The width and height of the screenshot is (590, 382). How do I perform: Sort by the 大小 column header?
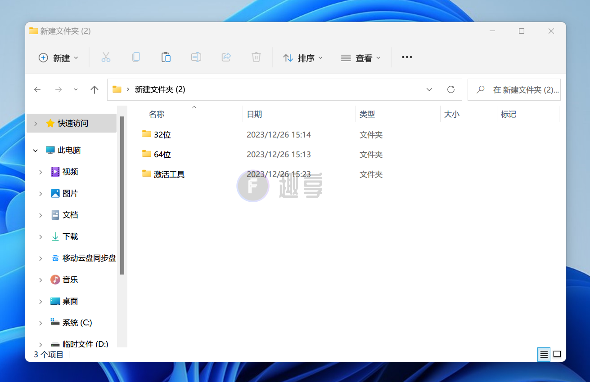(x=451, y=114)
